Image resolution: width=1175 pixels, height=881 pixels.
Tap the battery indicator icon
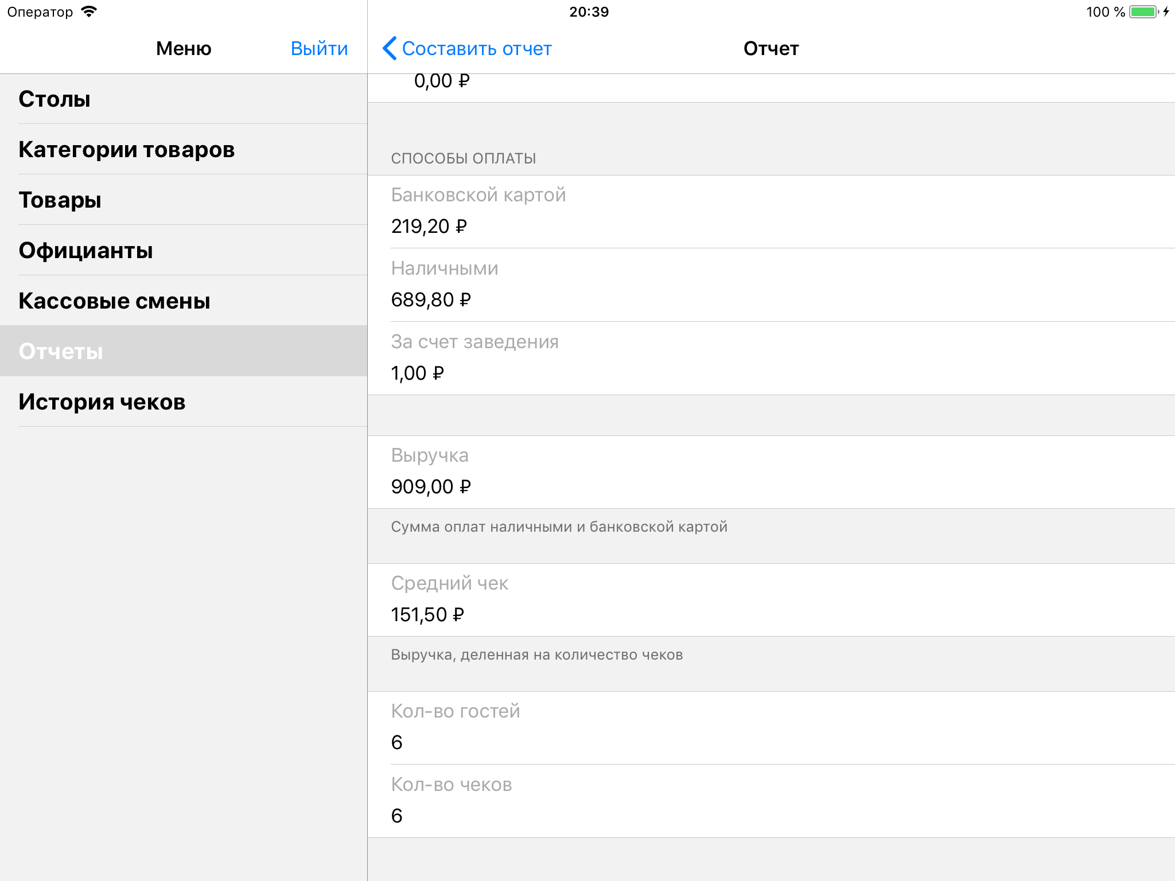click(1143, 12)
